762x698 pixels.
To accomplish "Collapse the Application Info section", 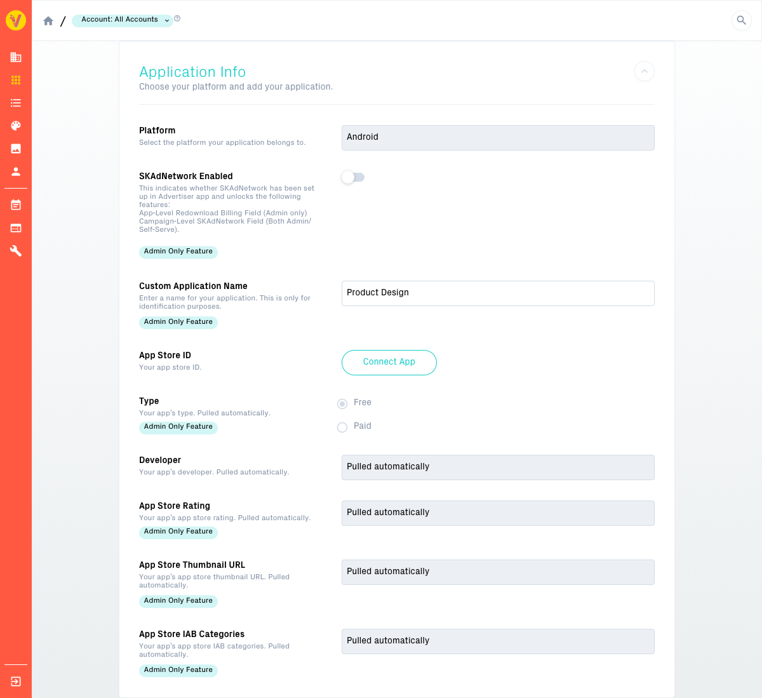I will (644, 71).
